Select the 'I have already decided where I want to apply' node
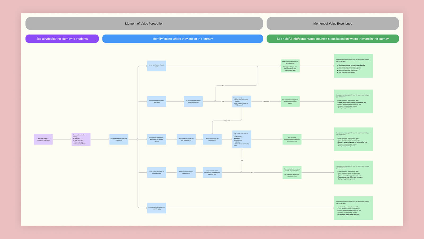Image resolution: width=424 pixels, height=239 pixels. (x=157, y=208)
